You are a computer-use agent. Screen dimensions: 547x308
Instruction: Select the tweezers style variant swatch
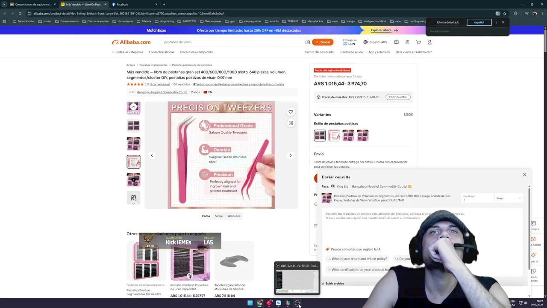click(x=334, y=136)
